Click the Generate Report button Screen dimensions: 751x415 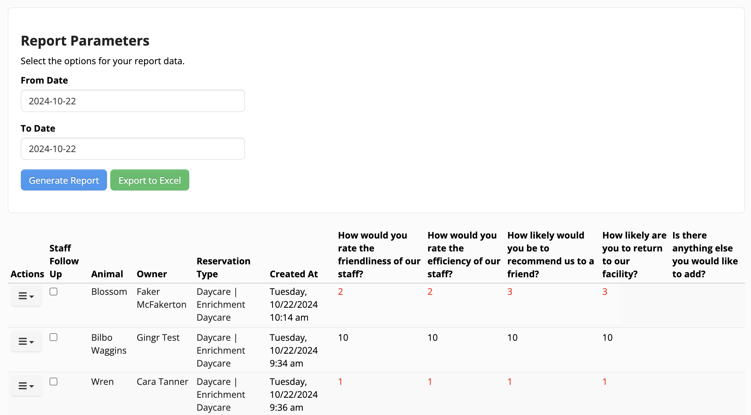click(x=64, y=180)
